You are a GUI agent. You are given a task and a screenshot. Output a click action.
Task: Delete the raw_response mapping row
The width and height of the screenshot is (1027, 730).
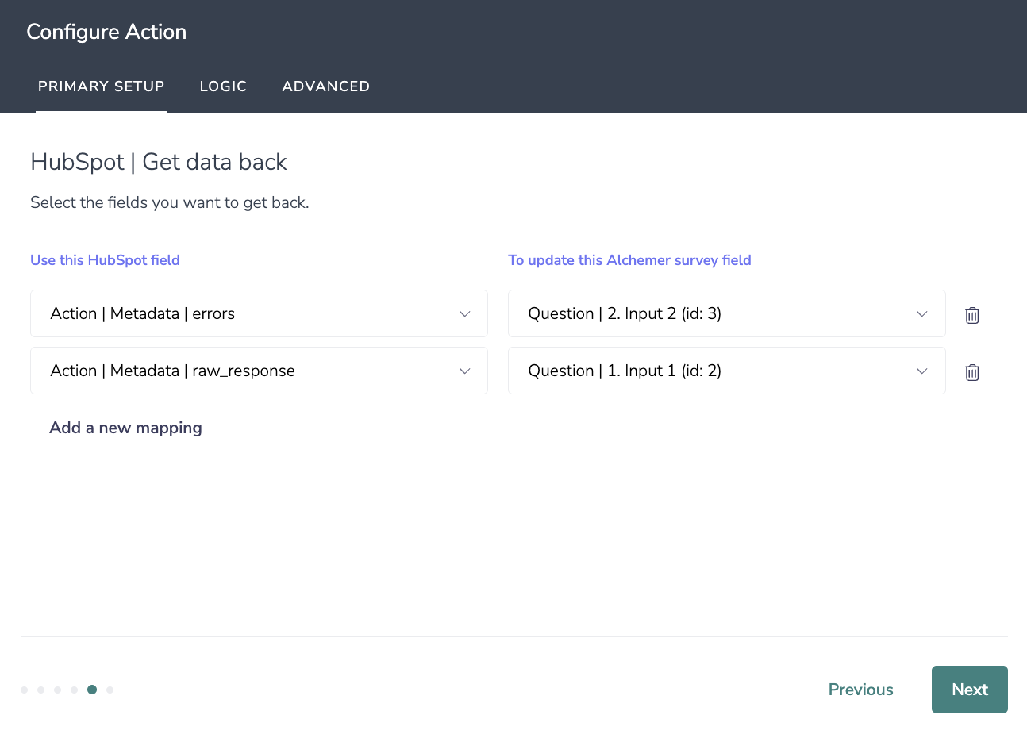[x=971, y=372]
